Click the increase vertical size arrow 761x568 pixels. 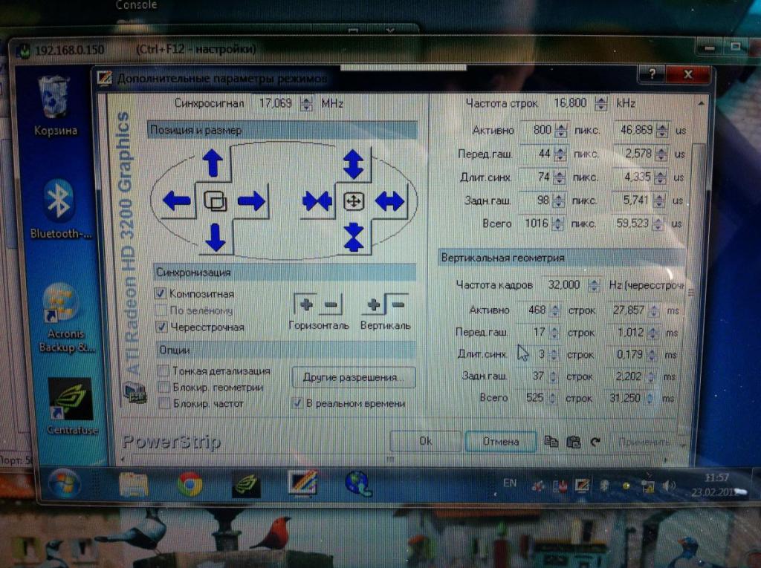click(x=353, y=163)
